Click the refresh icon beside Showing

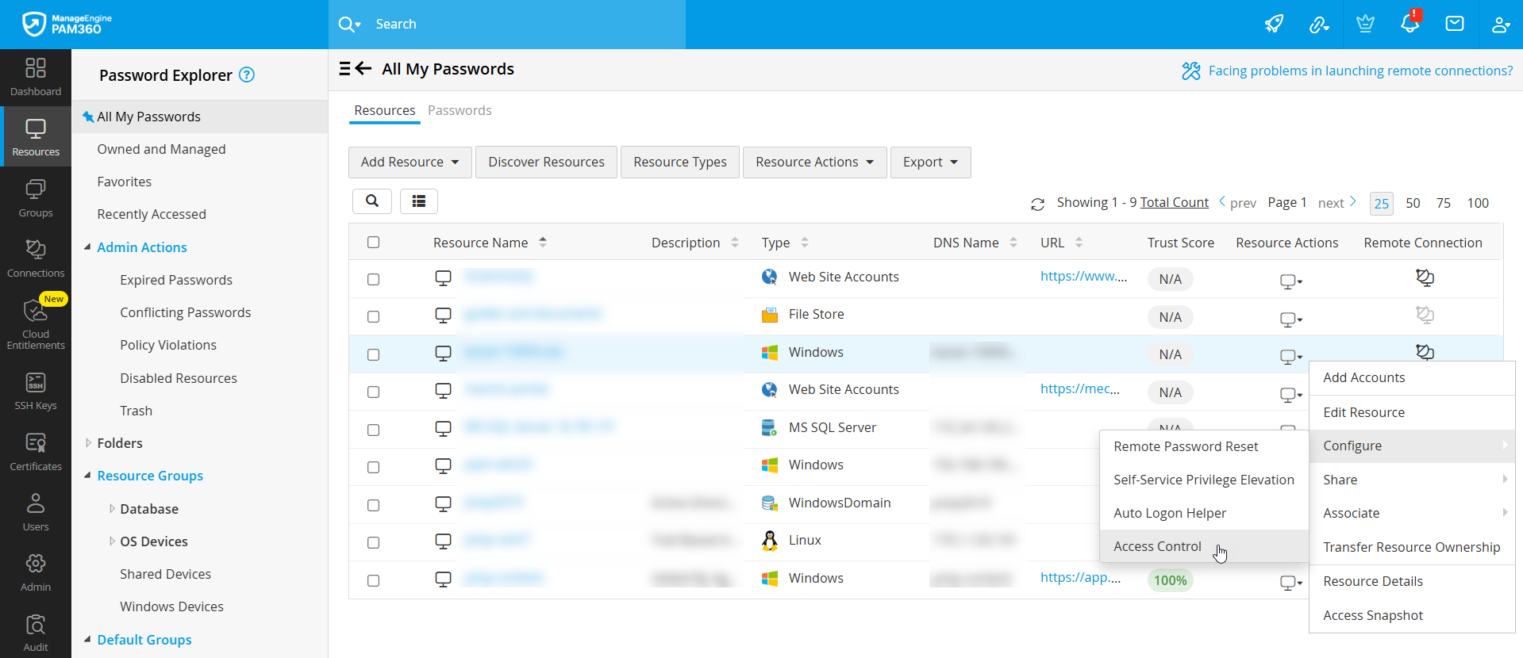click(1037, 205)
